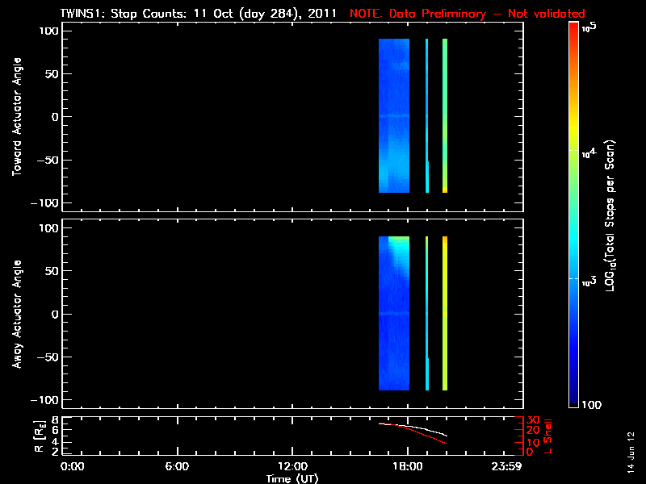Click the yellow-green data strip in Away panel

click(445, 313)
